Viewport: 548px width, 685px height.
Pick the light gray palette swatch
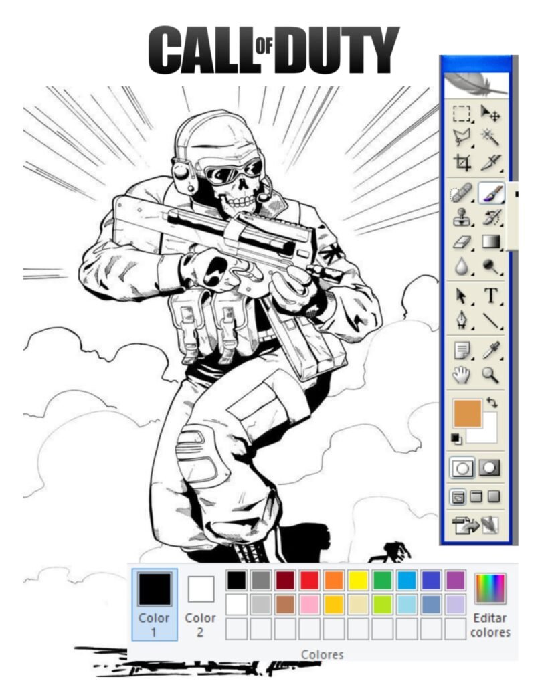(261, 605)
